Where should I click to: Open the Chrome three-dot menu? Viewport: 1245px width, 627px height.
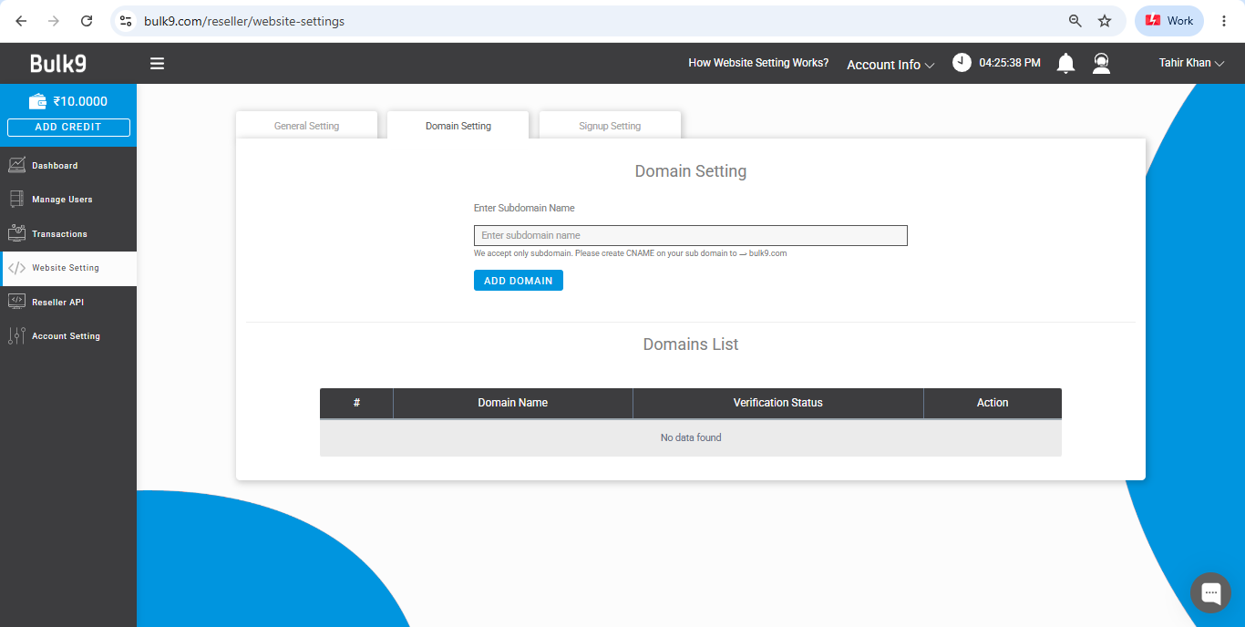click(1224, 21)
